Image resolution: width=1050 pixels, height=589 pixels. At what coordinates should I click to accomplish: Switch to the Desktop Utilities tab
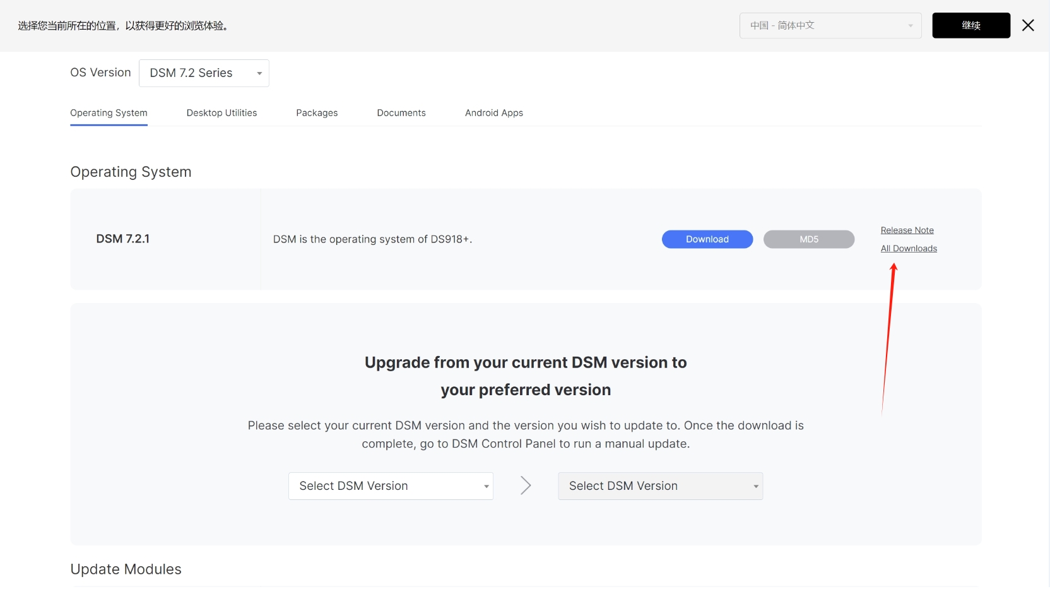pyautogui.click(x=221, y=113)
